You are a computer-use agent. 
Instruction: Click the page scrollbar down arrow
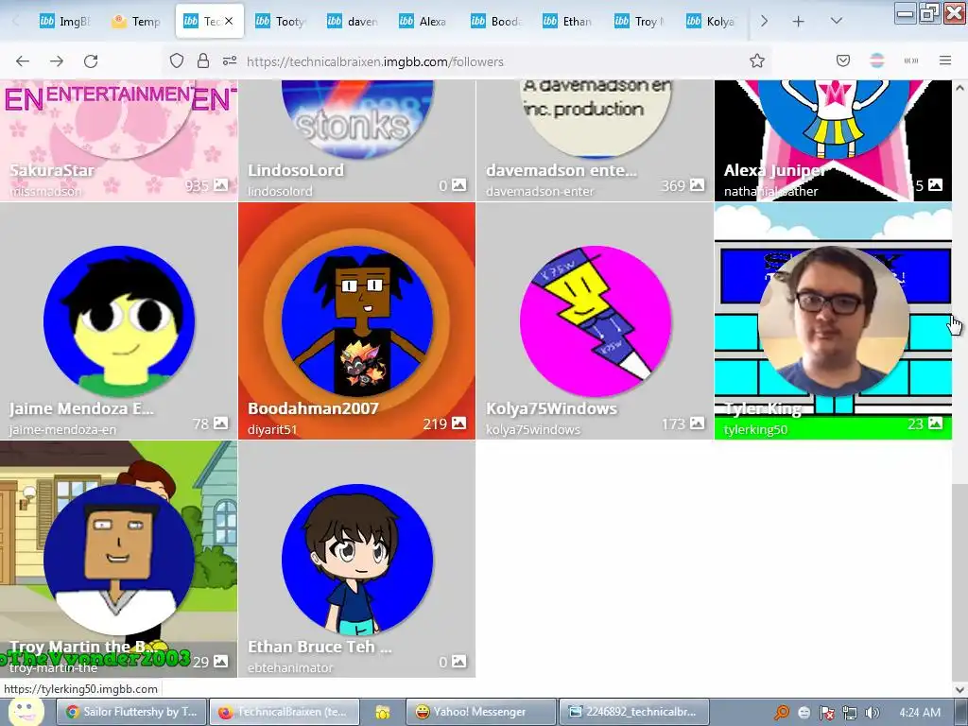pos(960,689)
